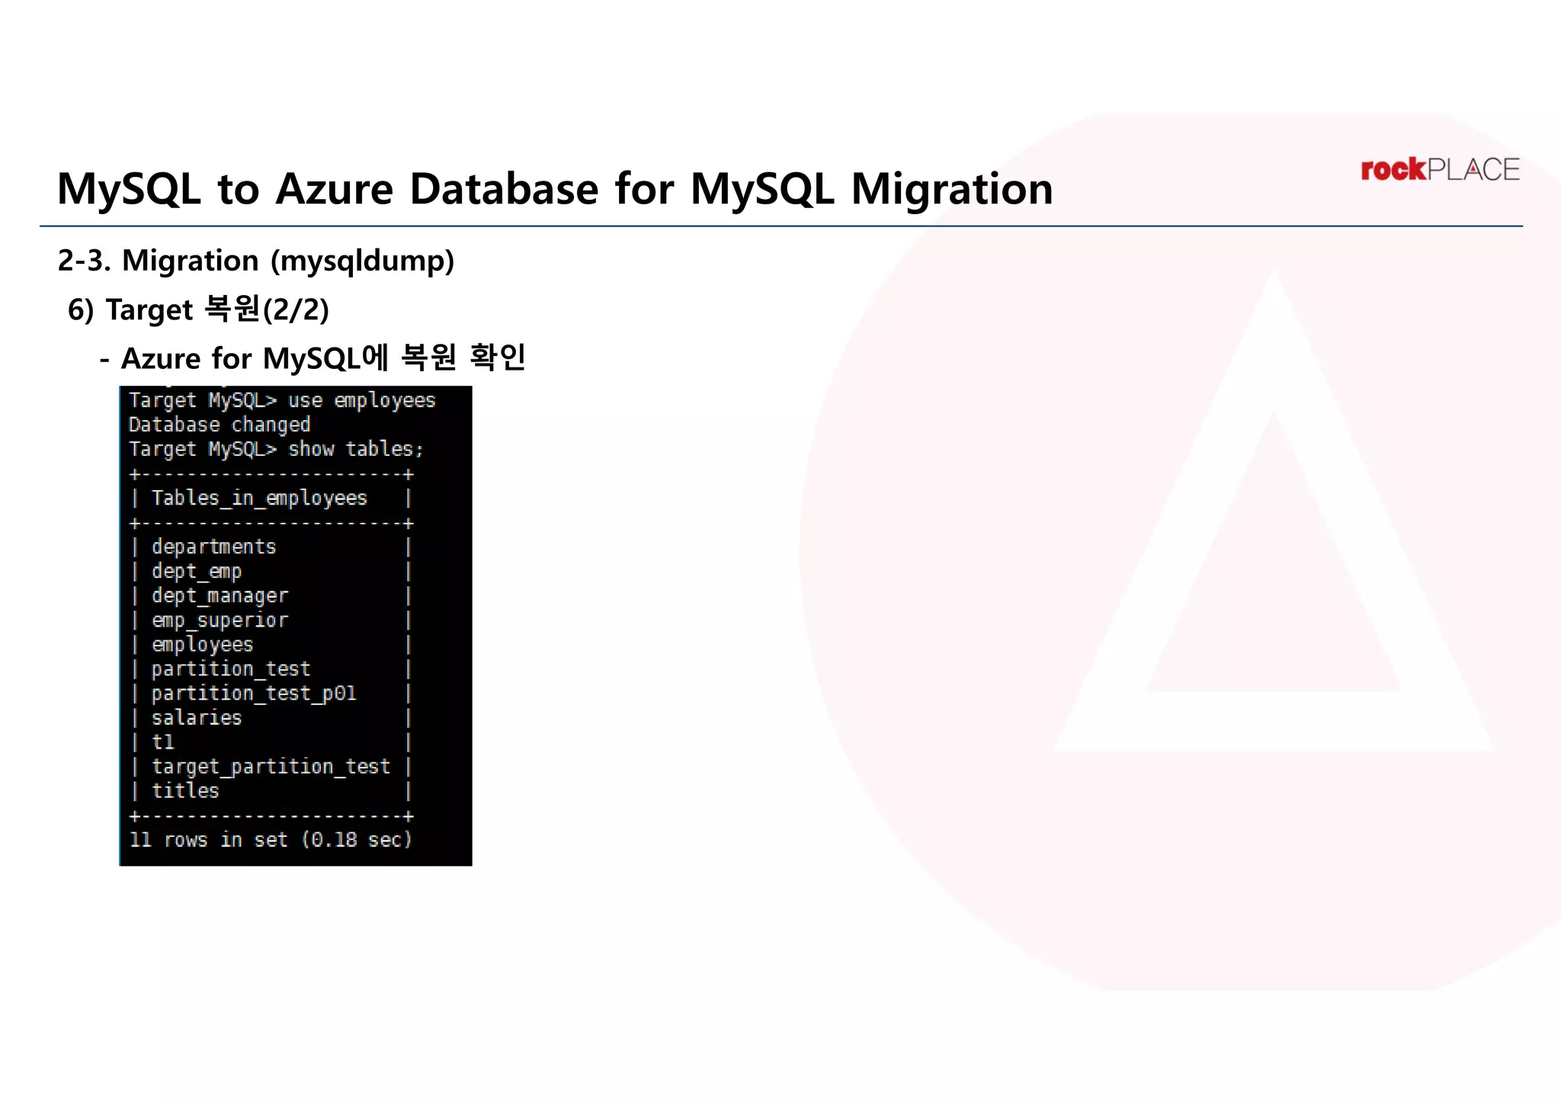Click the 'emp_superior' table row

point(271,620)
